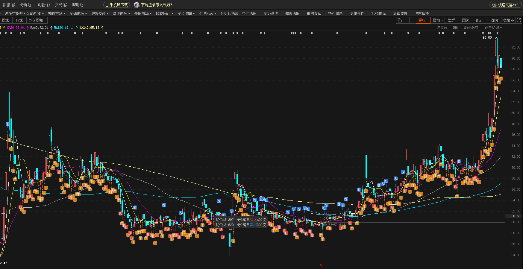Viewport: 523px width, 269px height.
Task: Open 叠加 overlay dropdown
Action: (438, 20)
